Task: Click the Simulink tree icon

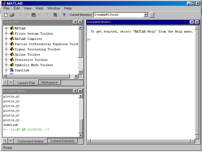Action: (x=12, y=70)
